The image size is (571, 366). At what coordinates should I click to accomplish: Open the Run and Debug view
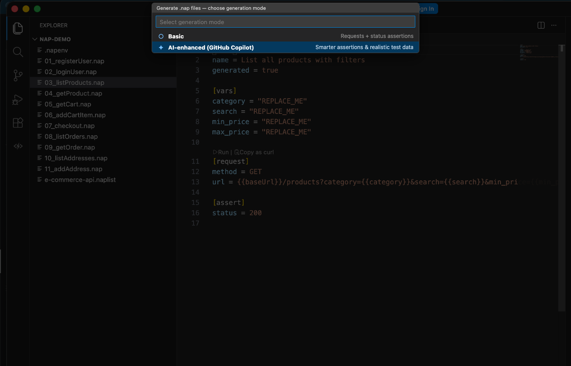tap(18, 99)
